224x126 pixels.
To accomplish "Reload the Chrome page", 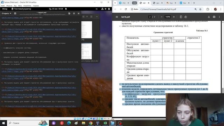I will 126,9.
